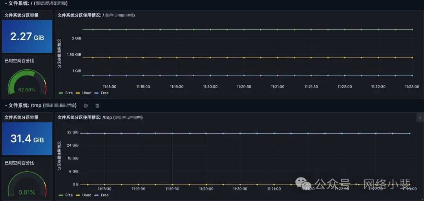Click 已用空间百分比 title above 62.08% gauge

19,61
